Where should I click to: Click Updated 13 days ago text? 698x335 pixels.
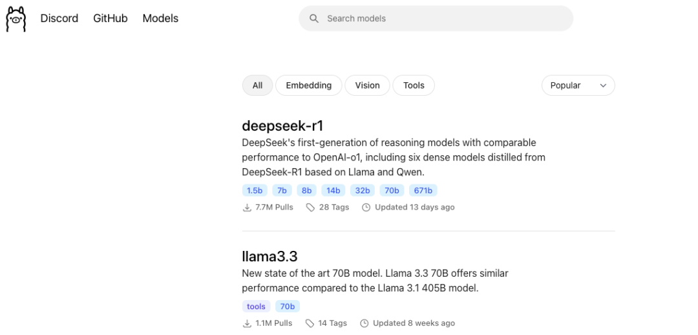(415, 207)
